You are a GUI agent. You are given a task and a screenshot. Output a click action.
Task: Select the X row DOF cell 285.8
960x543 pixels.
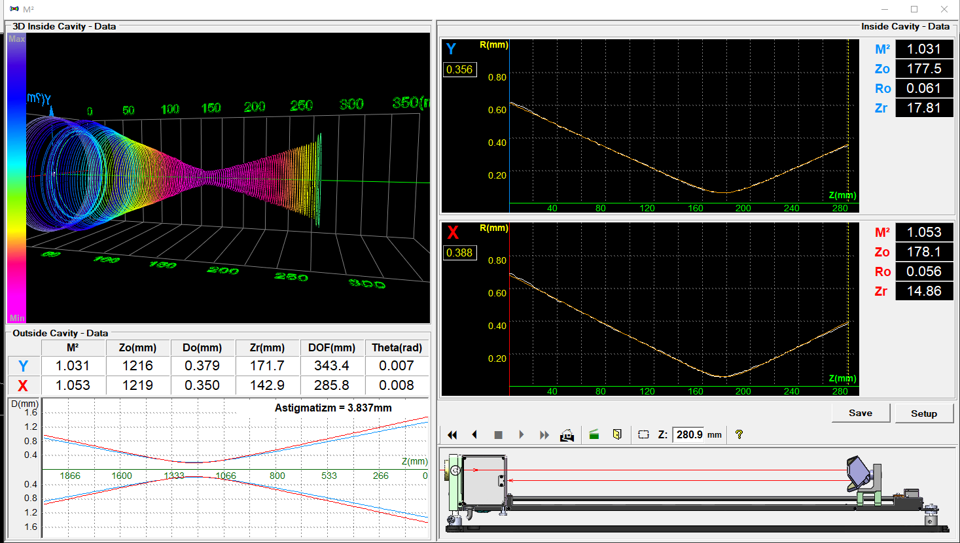click(332, 385)
